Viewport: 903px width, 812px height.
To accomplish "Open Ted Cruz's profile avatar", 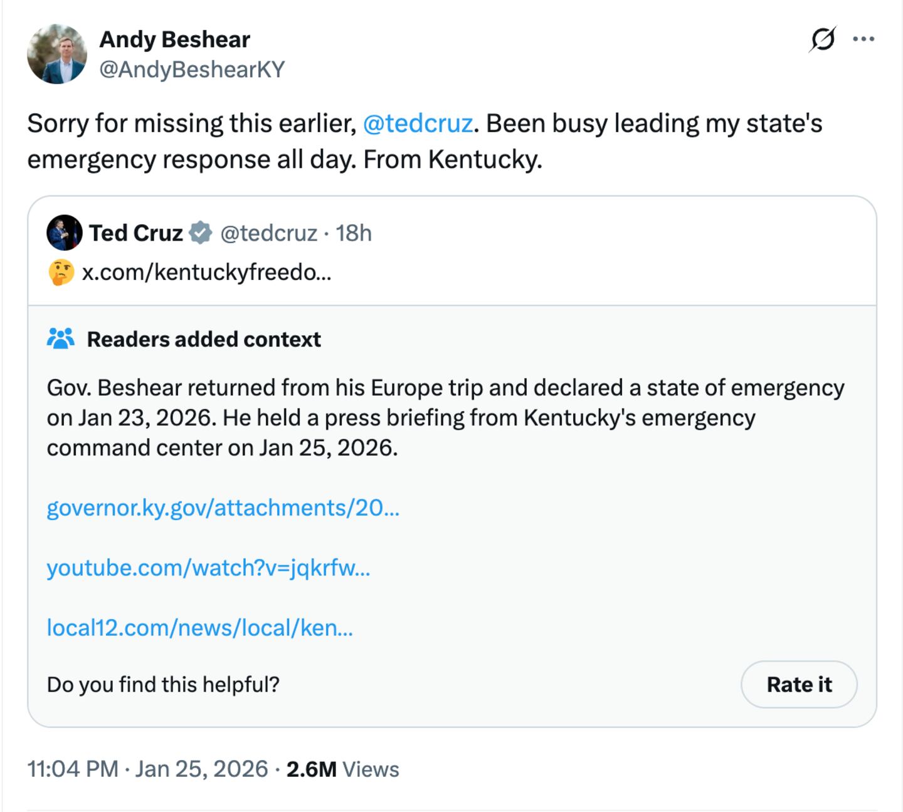I will [x=65, y=232].
